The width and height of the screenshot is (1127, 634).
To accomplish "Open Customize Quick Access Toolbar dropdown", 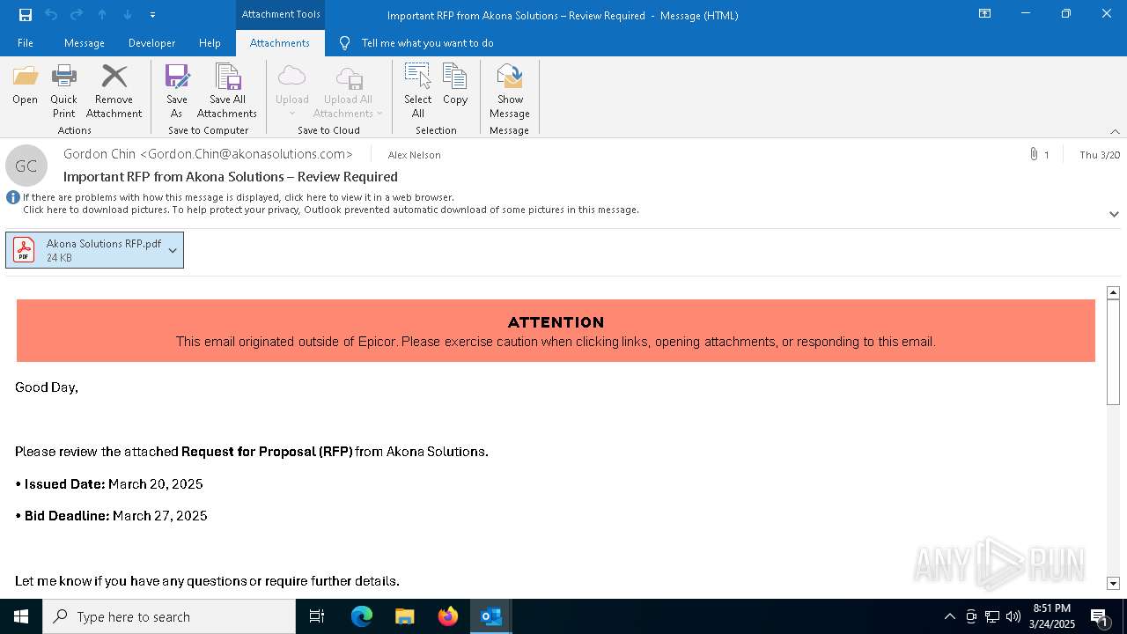I will point(152,15).
